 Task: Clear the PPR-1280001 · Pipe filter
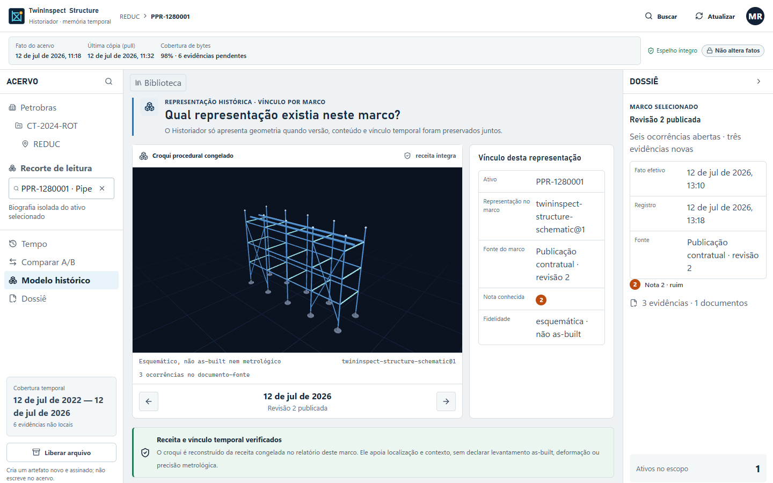point(102,188)
